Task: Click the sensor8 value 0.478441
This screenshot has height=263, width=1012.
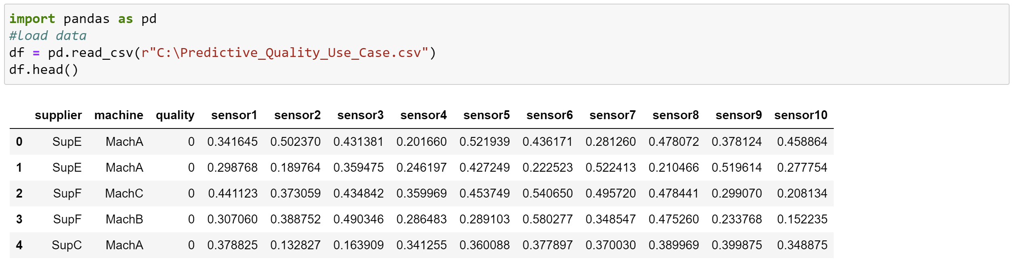Action: click(674, 194)
